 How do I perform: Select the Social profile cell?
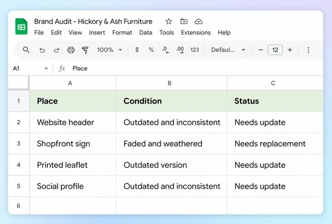72,186
